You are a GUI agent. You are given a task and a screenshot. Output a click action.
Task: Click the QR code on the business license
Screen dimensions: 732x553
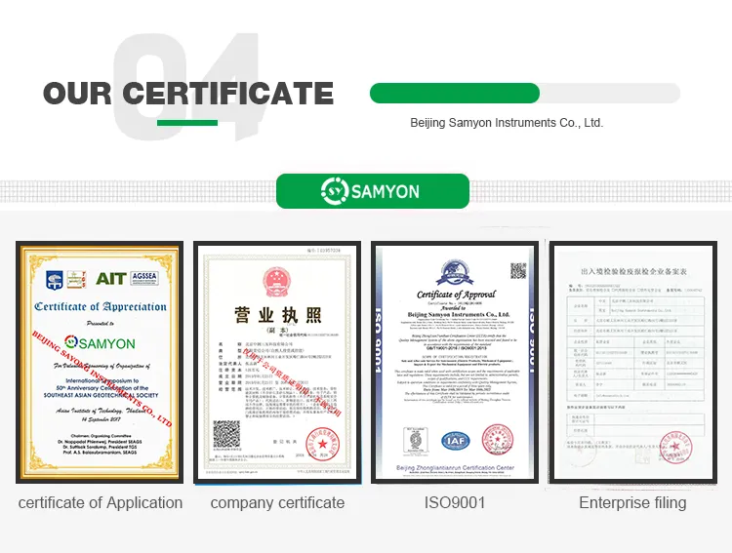[226, 434]
